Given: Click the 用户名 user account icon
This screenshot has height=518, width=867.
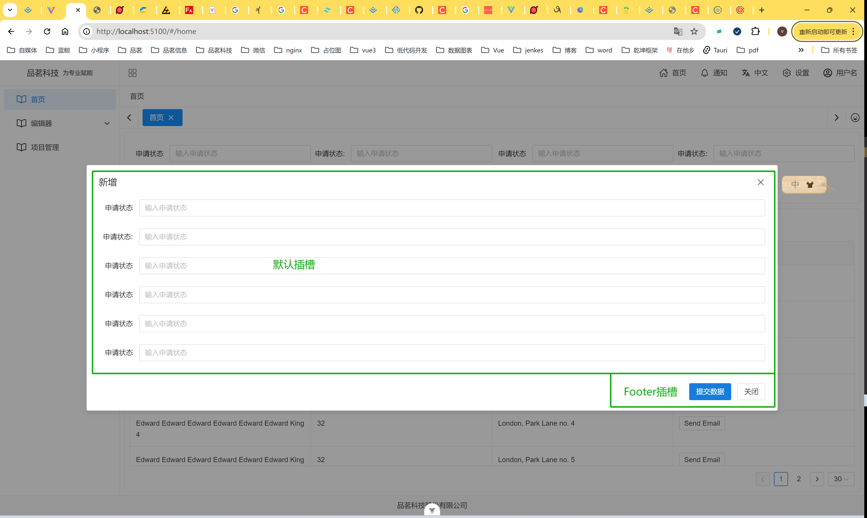Looking at the screenshot, I should 826,72.
